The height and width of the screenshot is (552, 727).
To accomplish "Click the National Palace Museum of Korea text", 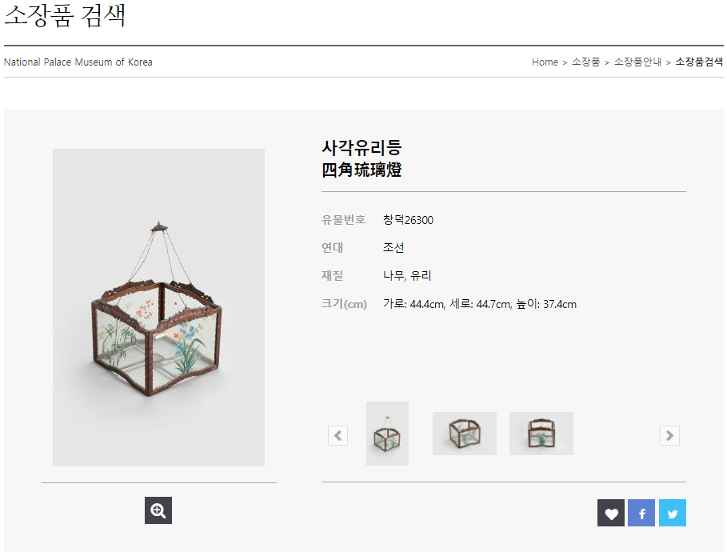I will coord(78,62).
